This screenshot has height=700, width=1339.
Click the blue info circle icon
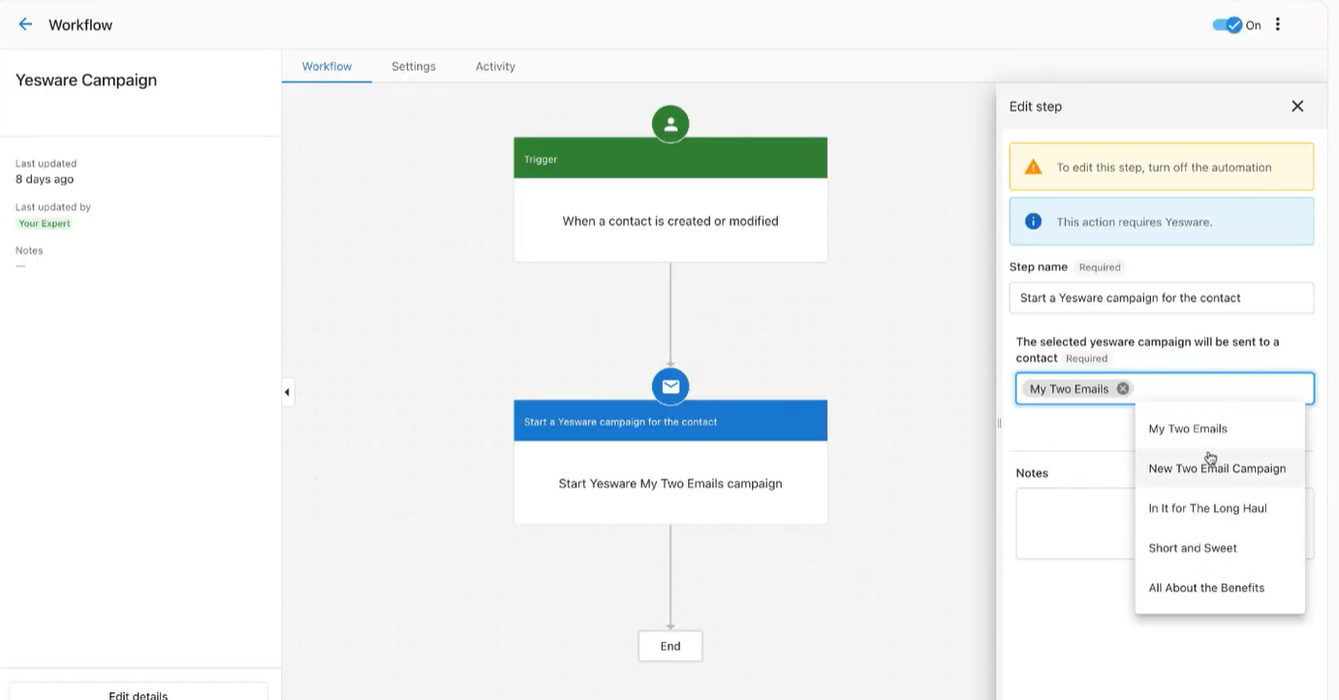1033,222
